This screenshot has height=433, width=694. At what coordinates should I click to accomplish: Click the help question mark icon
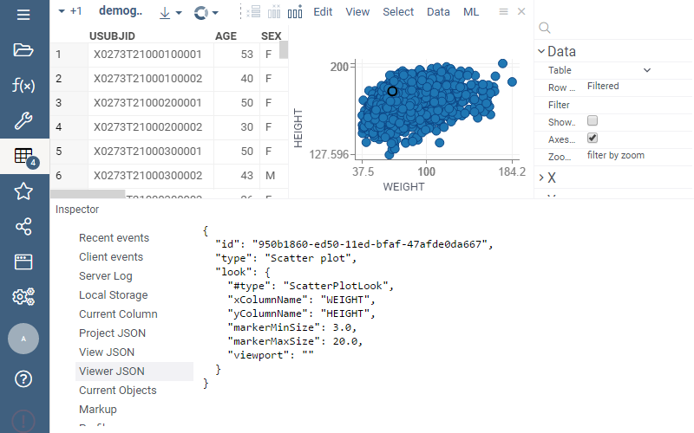(23, 378)
